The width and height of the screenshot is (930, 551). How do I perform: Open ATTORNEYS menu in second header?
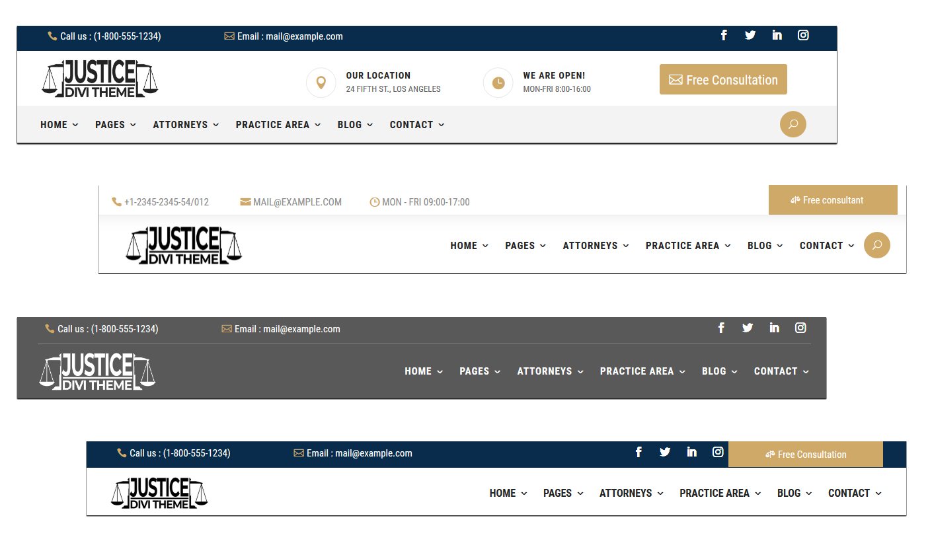[x=596, y=245]
